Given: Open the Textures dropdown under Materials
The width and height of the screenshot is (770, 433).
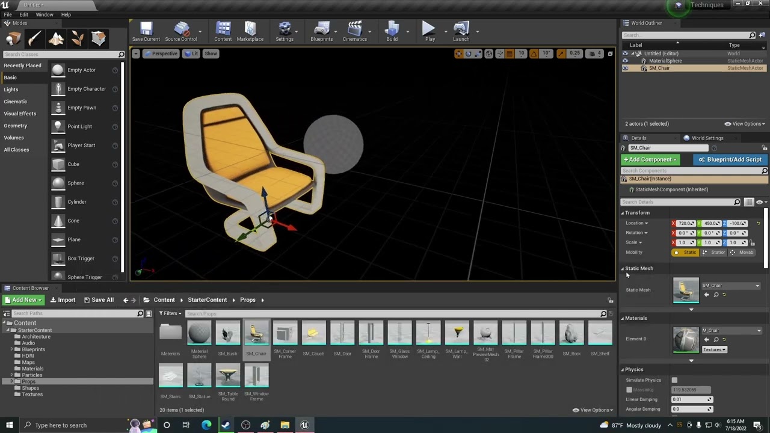Looking at the screenshot, I should point(715,349).
